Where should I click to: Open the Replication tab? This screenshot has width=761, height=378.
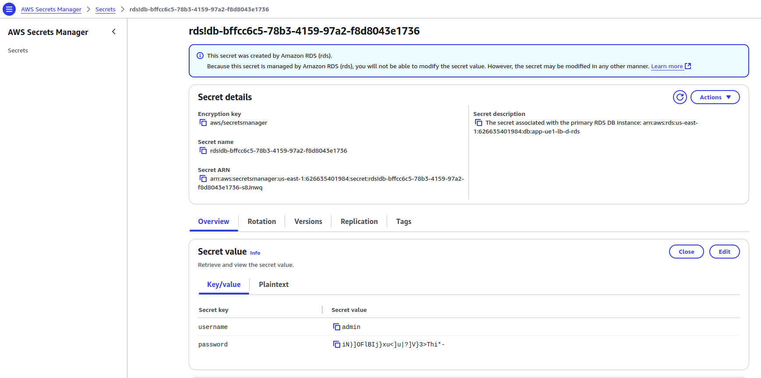pyautogui.click(x=359, y=221)
